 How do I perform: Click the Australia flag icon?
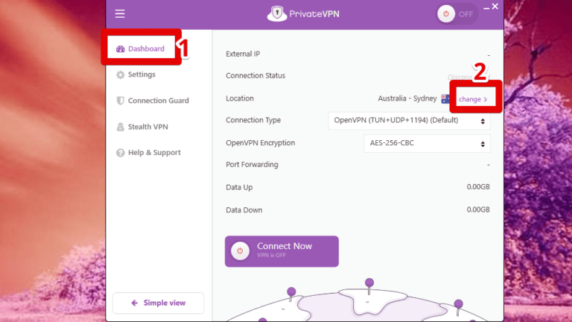445,99
